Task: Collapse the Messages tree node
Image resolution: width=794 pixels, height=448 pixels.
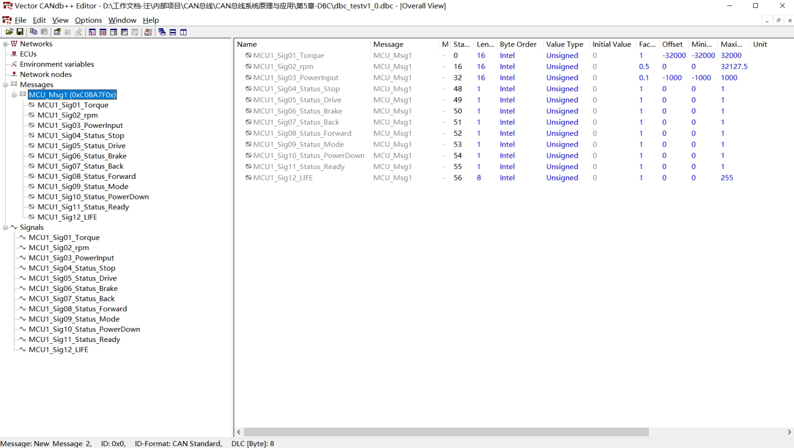Action: (5, 85)
